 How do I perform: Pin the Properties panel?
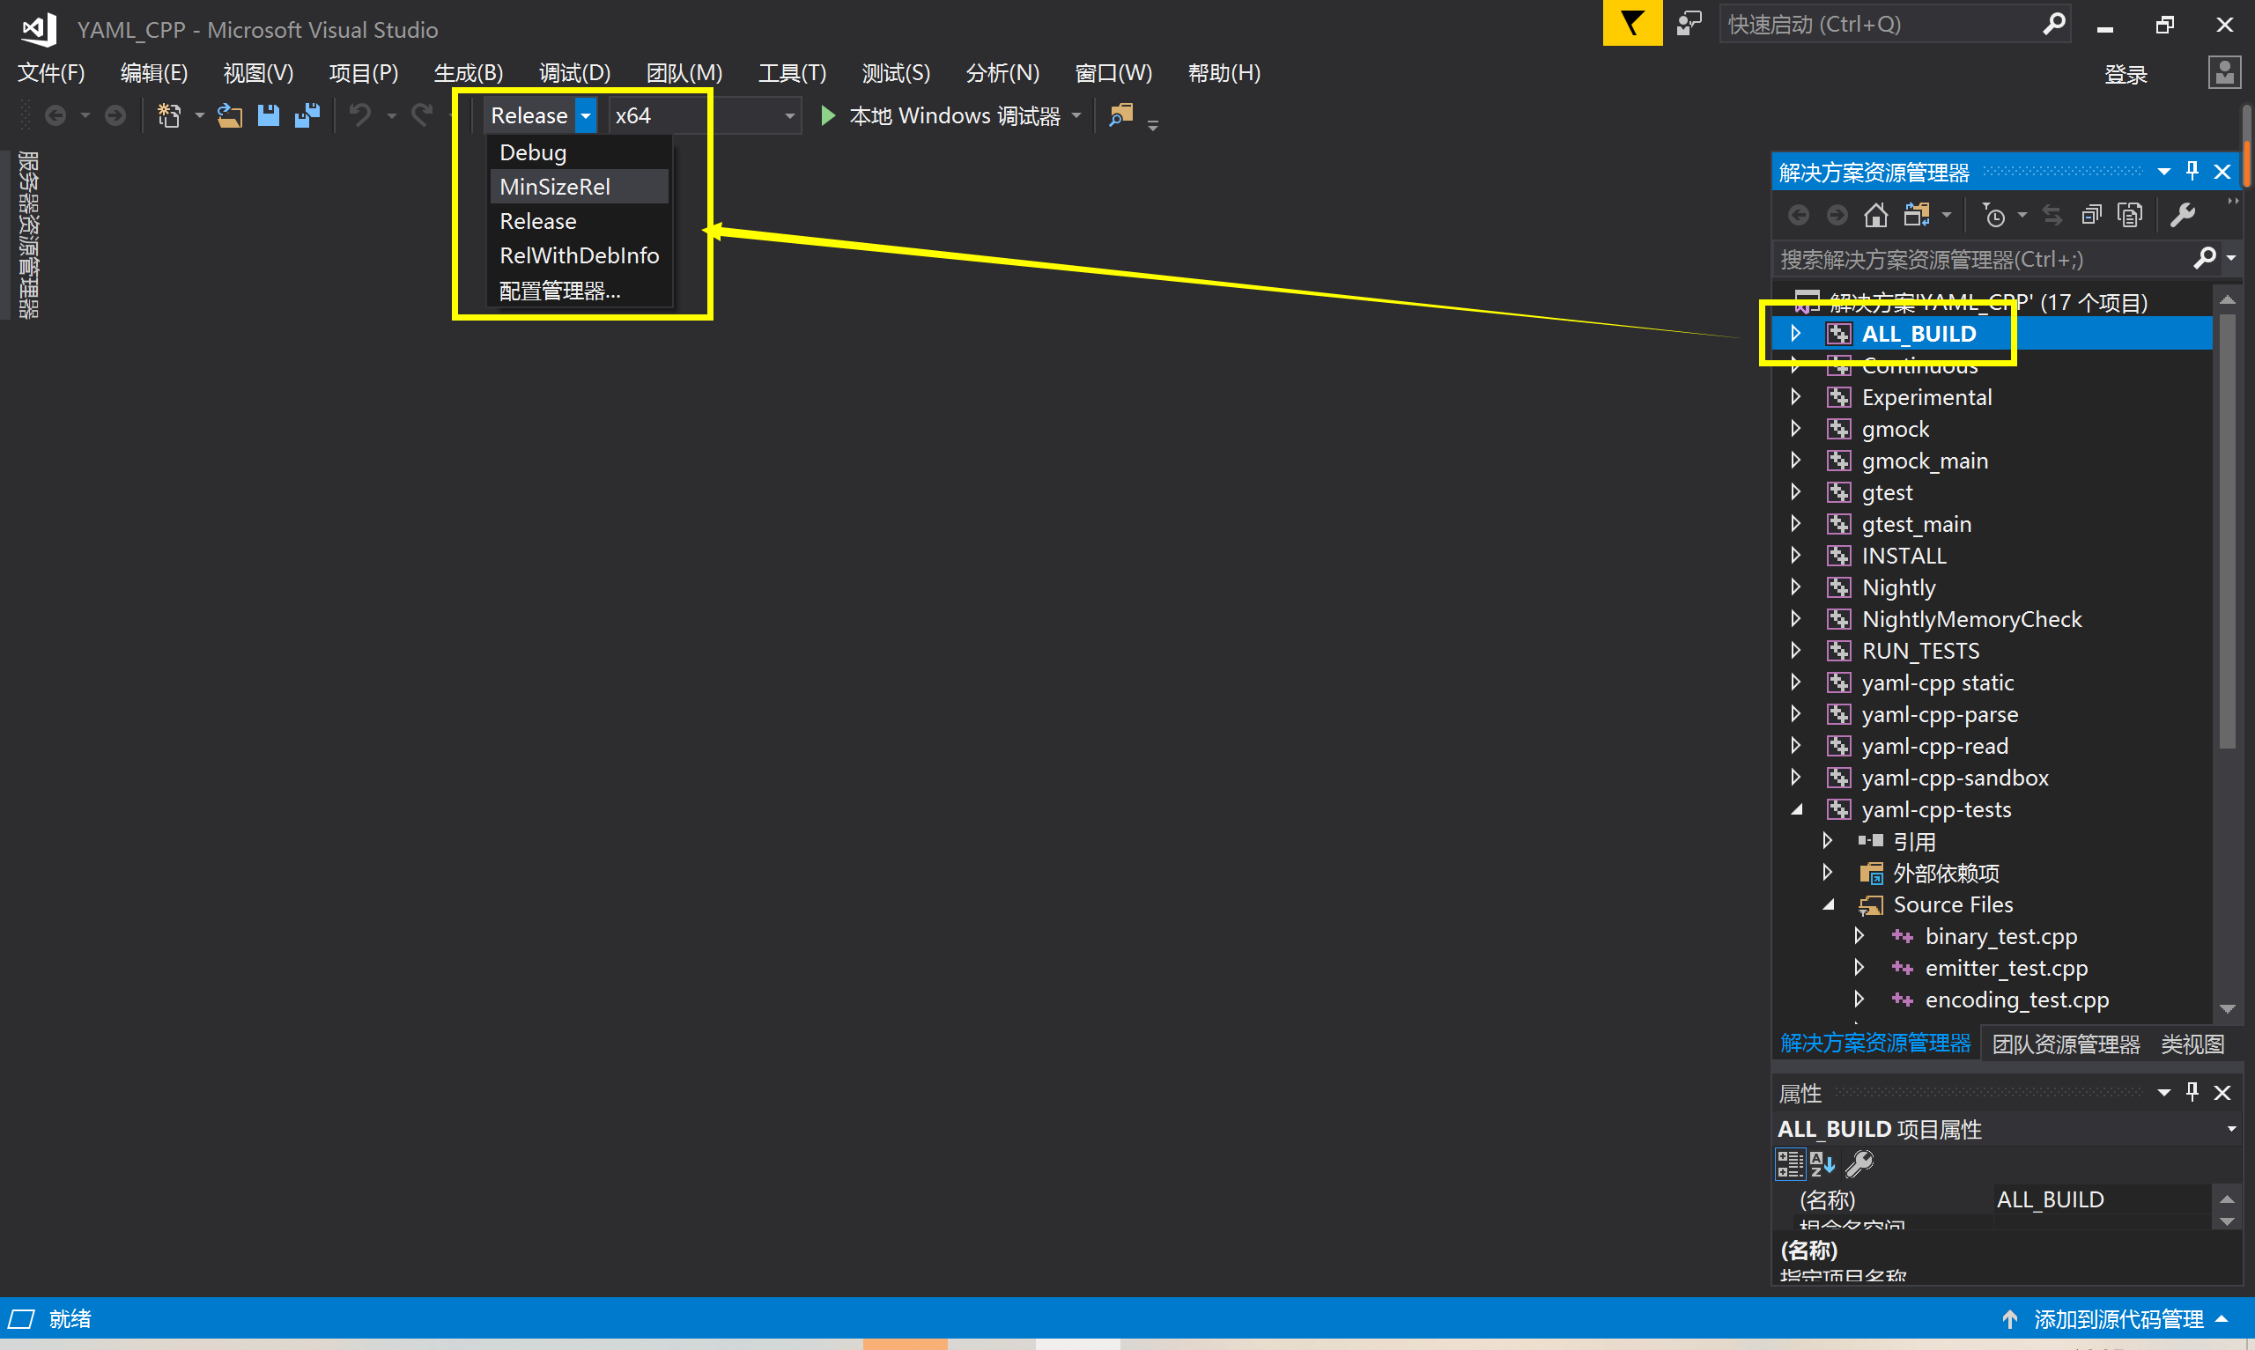(x=2192, y=1093)
